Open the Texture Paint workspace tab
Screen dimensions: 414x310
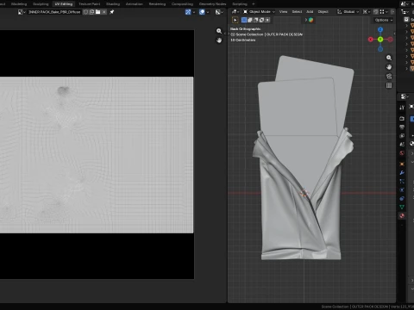pos(90,4)
